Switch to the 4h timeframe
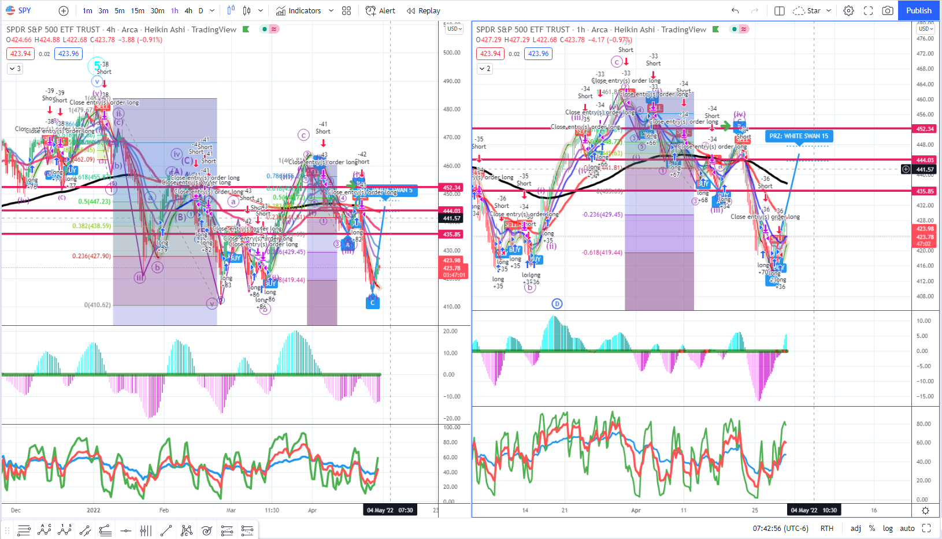The width and height of the screenshot is (942, 539). [188, 10]
